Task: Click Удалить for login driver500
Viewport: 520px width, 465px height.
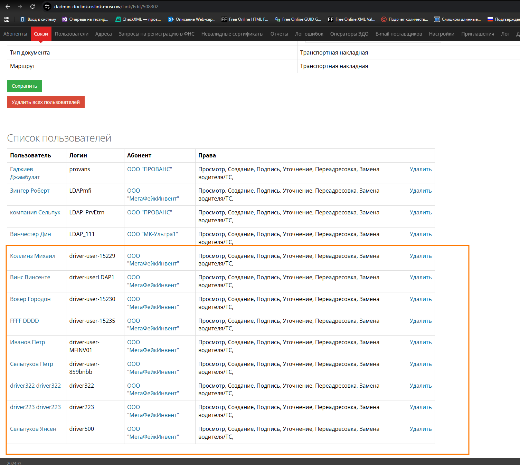Action: pyautogui.click(x=420, y=429)
